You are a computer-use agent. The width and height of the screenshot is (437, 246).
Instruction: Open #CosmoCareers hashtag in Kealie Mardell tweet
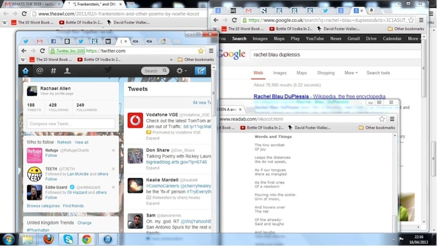point(162,186)
